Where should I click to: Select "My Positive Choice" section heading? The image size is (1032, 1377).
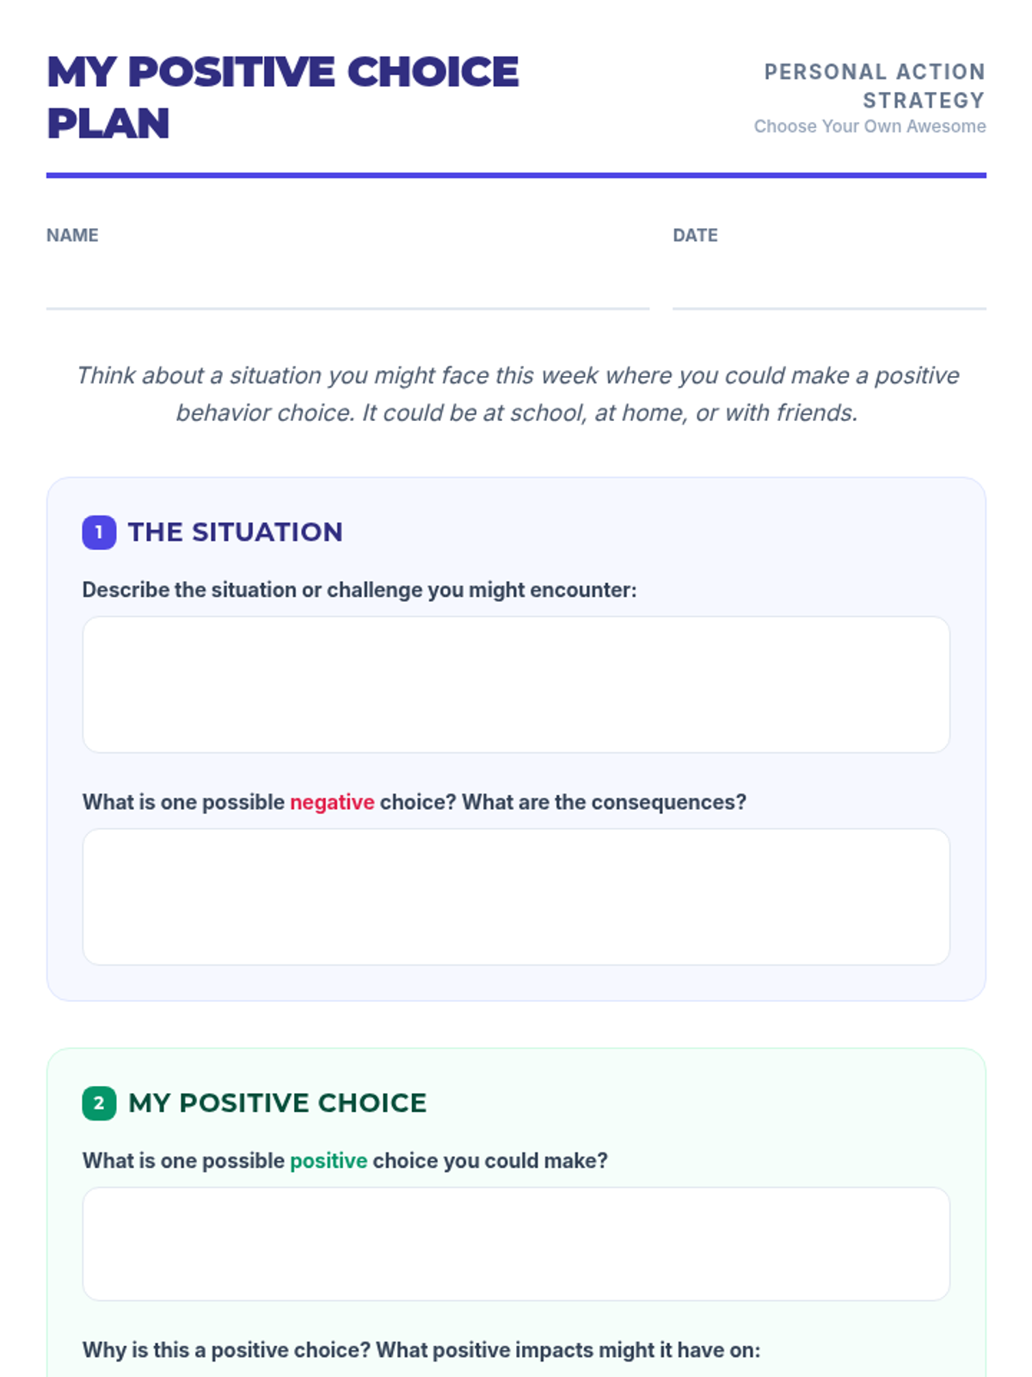point(277,1103)
